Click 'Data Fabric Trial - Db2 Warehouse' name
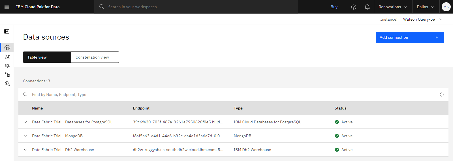Viewport: 453px width, 161px height. pyautogui.click(x=63, y=150)
